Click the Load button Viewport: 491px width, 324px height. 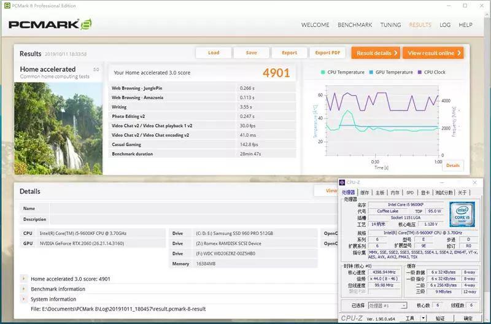pos(214,53)
